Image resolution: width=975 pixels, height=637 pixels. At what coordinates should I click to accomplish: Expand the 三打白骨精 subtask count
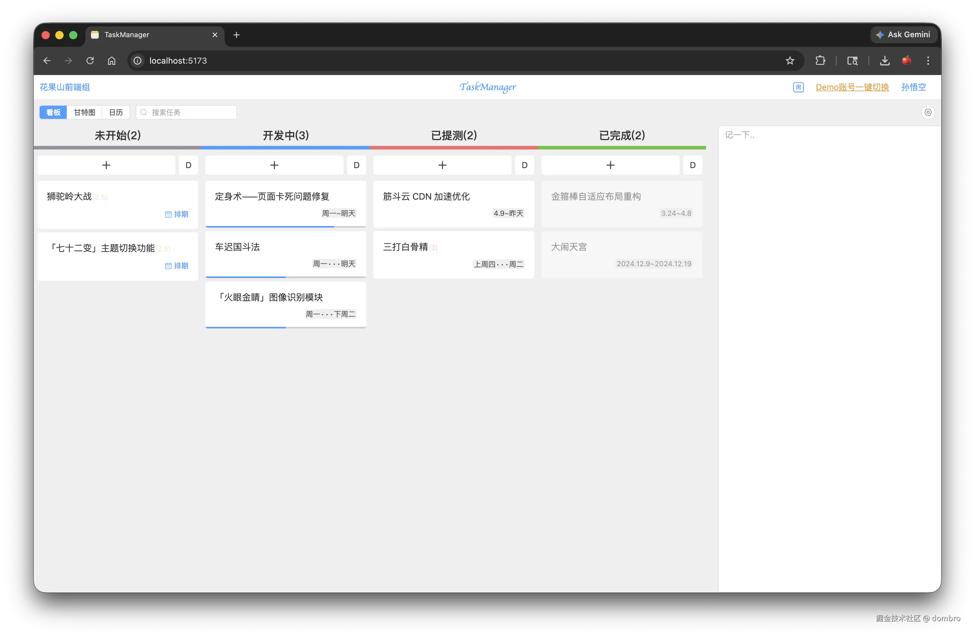coord(433,247)
